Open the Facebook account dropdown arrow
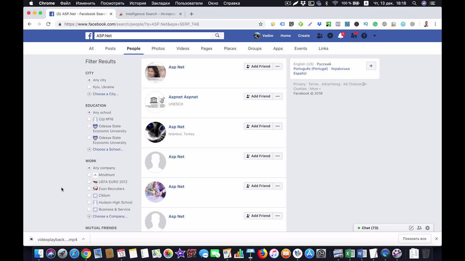The image size is (465, 261). tap(375, 36)
